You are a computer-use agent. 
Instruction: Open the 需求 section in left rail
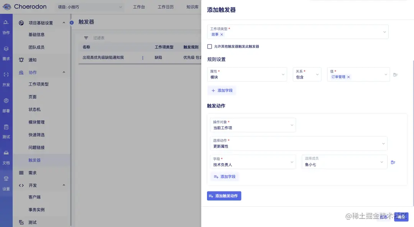click(x=6, y=53)
